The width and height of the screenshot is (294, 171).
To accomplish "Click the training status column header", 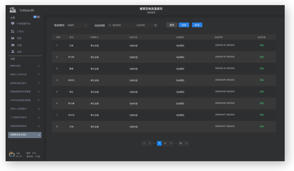I will 261,37.
